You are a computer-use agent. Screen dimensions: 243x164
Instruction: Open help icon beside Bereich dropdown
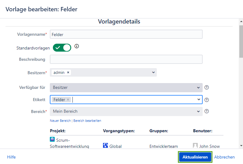point(207,111)
